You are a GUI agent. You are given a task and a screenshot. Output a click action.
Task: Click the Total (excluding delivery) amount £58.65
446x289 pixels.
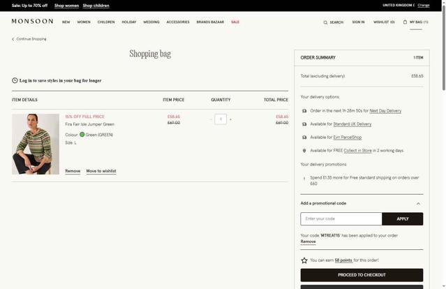[417, 76]
